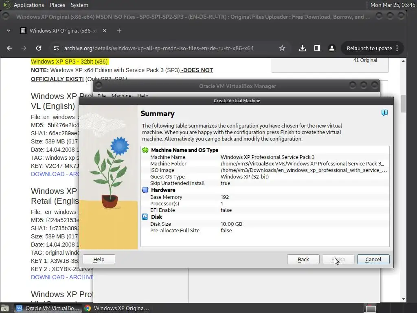Select the Windows XP Original browser tab

[x=63, y=31]
